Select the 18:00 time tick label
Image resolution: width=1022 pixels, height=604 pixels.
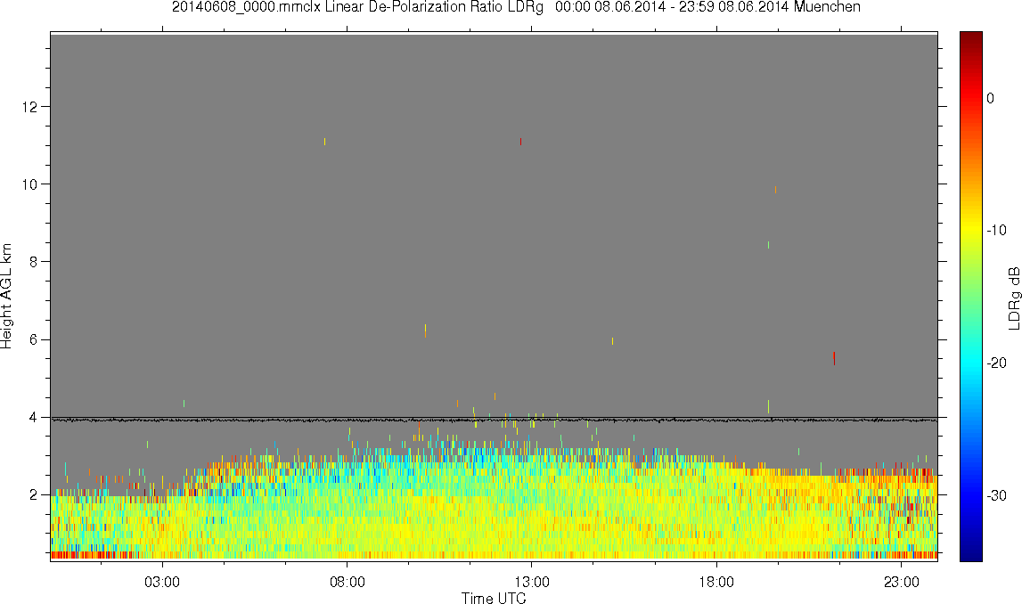point(716,582)
